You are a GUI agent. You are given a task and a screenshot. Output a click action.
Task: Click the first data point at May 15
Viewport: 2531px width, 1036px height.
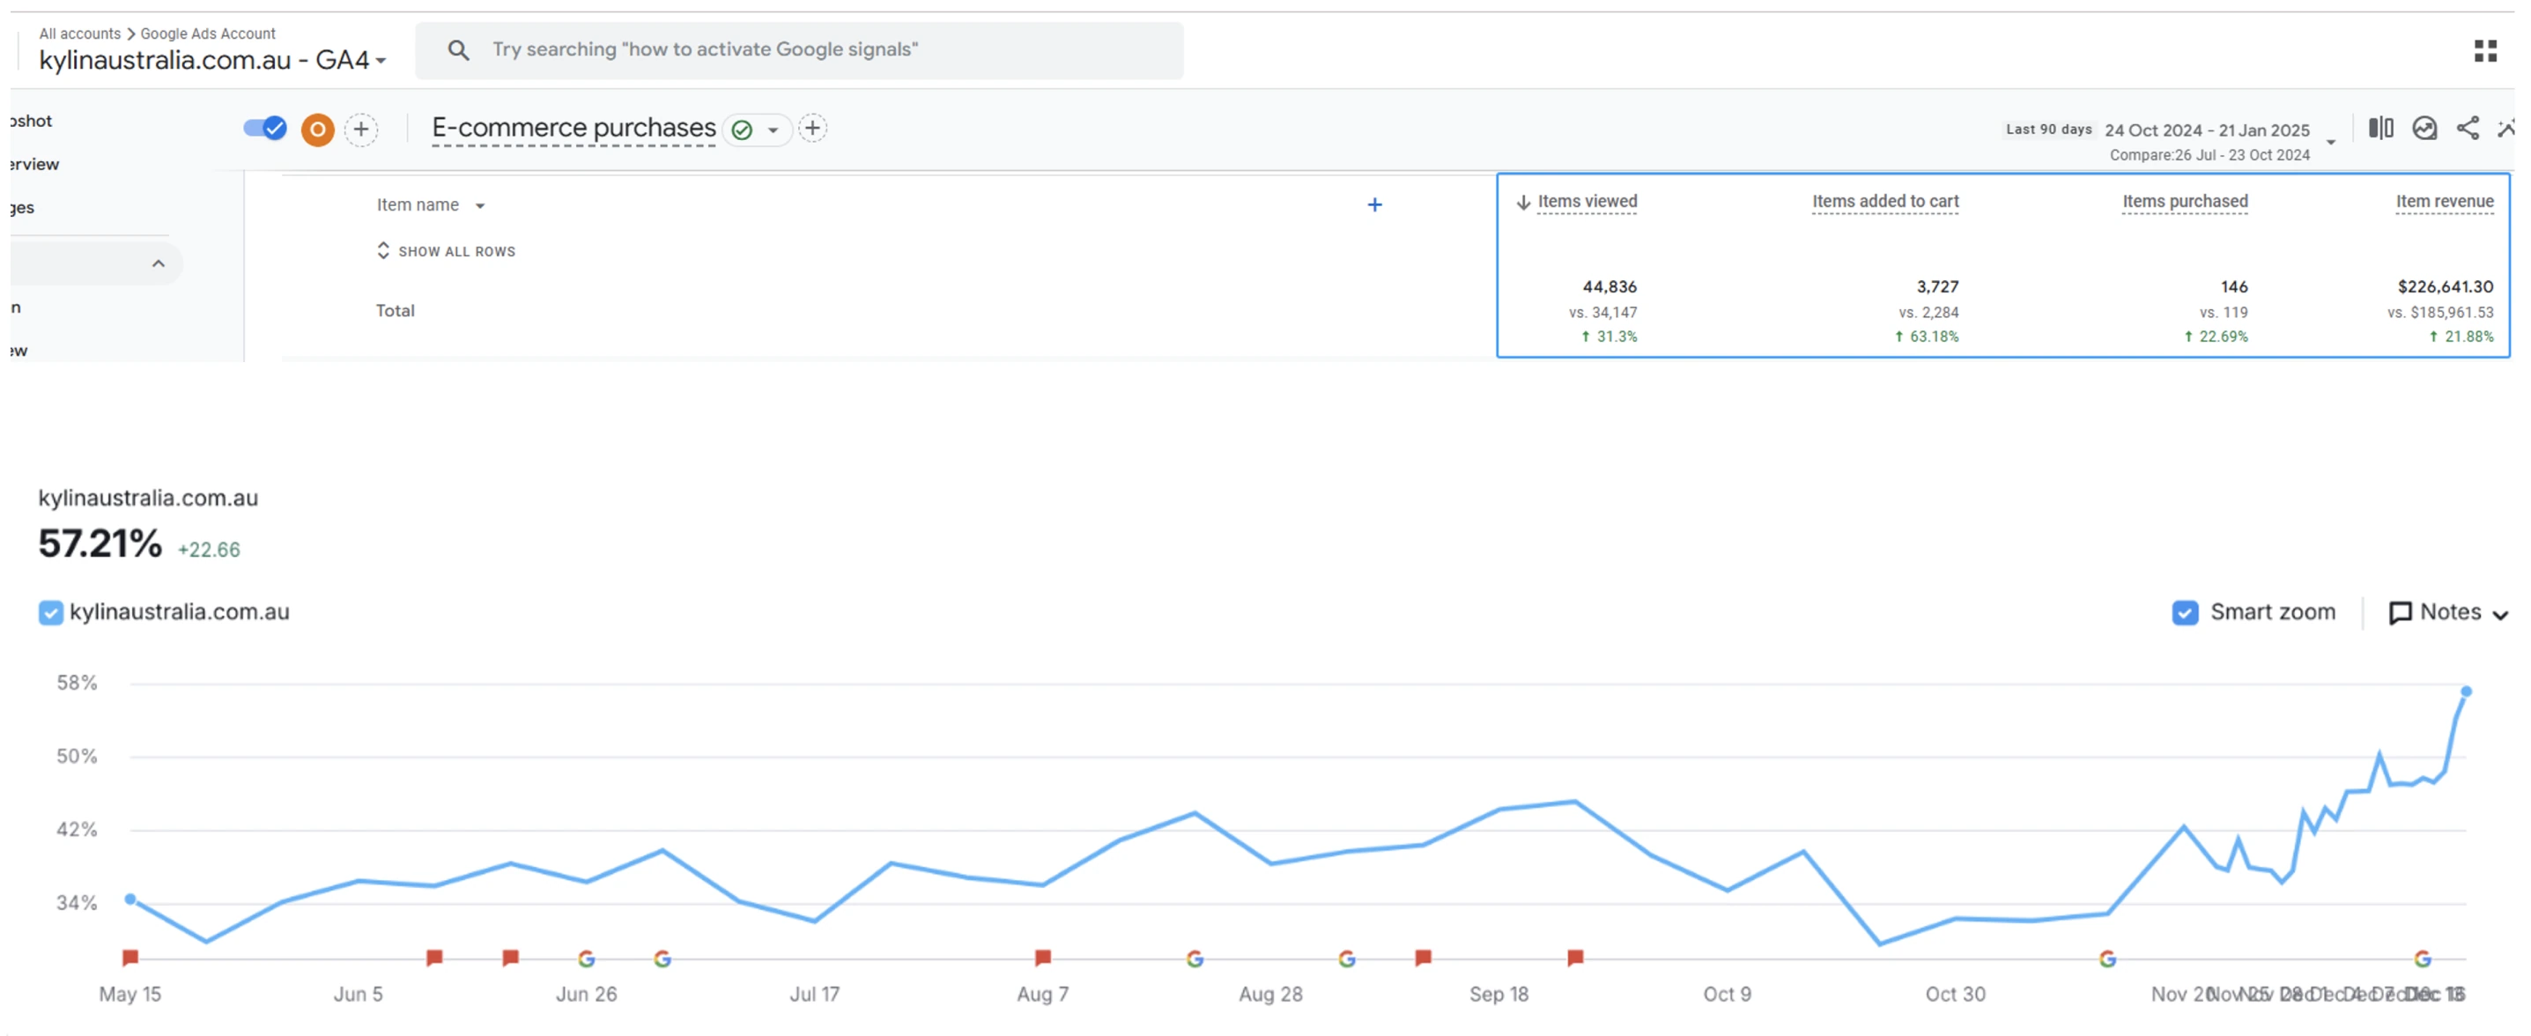coord(130,899)
